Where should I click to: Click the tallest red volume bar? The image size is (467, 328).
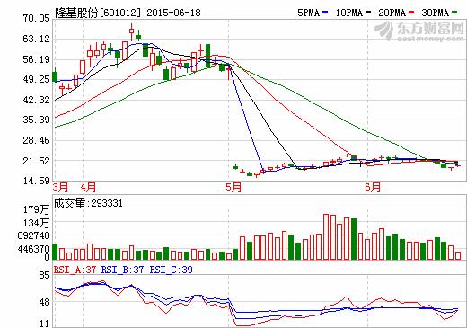(x=326, y=236)
